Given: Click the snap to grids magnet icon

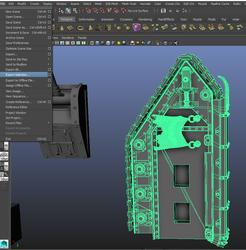Looking at the screenshot, I should pyautogui.click(x=88, y=11).
